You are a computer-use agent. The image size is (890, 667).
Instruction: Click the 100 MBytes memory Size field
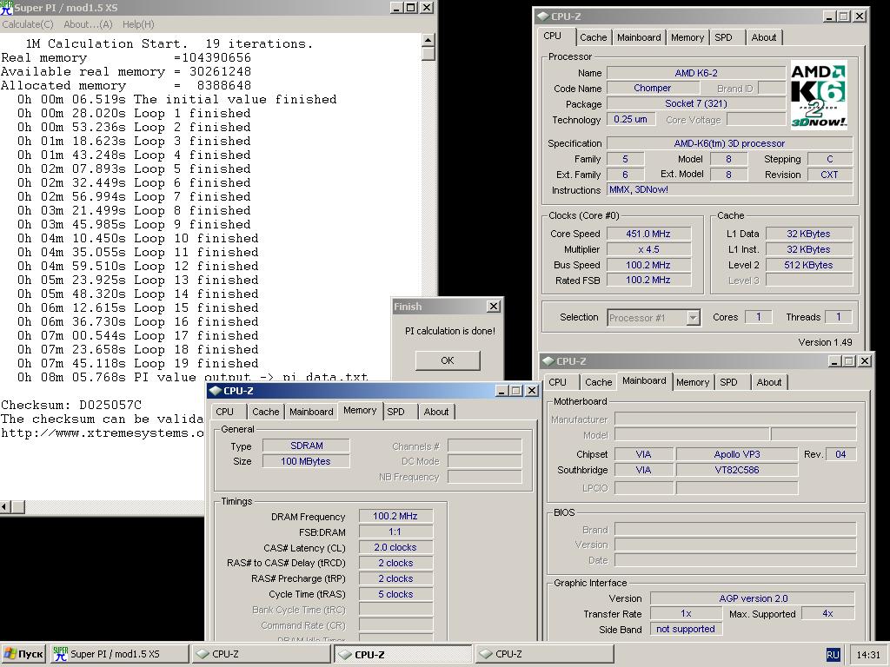tap(306, 461)
